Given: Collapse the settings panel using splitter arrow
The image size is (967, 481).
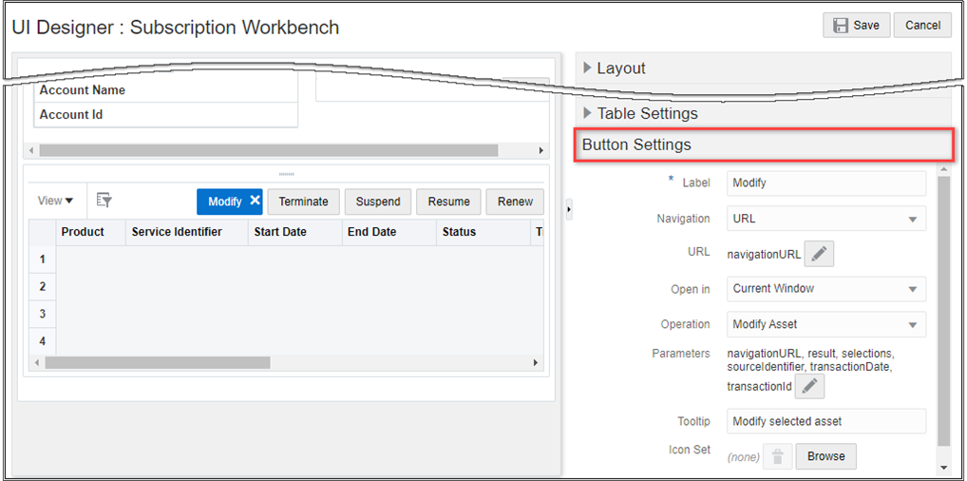Looking at the screenshot, I should point(569,210).
